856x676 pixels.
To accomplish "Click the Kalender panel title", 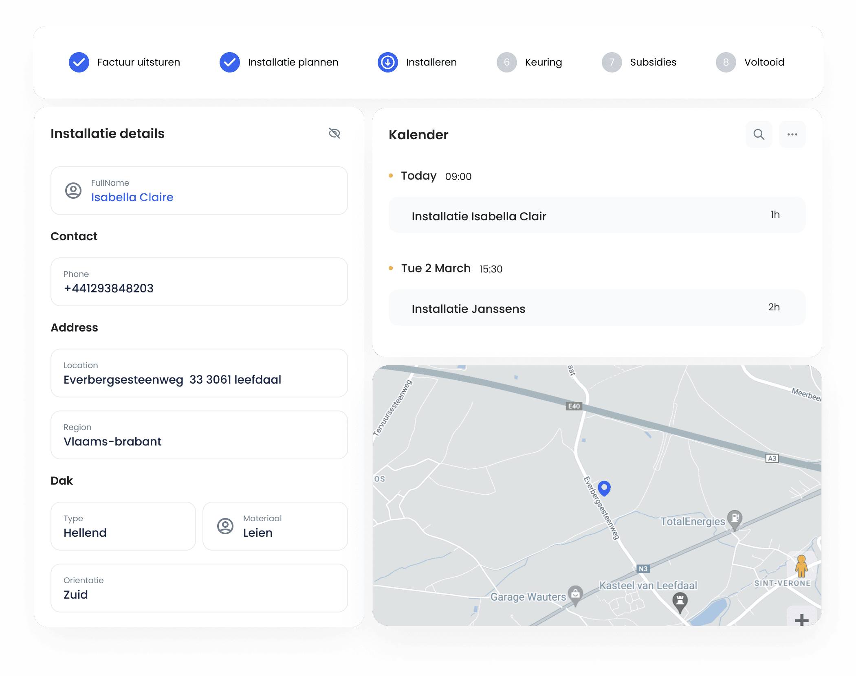I will 418,135.
